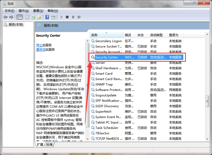This screenshot has height=155, width=212.
Task: Switch to the 标准 tab
Action: 49,144
